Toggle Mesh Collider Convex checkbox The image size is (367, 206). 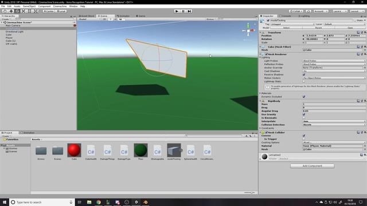[x=304, y=136]
